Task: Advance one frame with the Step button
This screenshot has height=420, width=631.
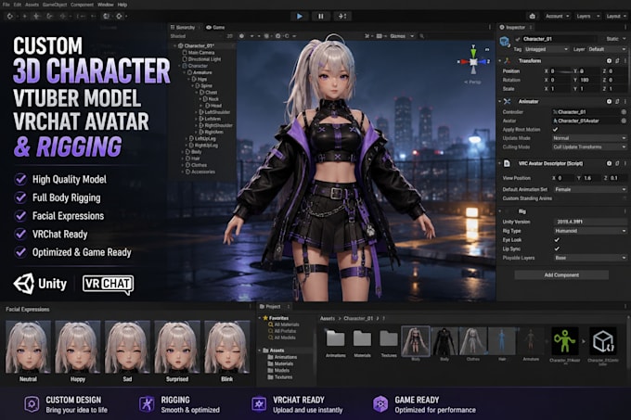Action: point(342,16)
